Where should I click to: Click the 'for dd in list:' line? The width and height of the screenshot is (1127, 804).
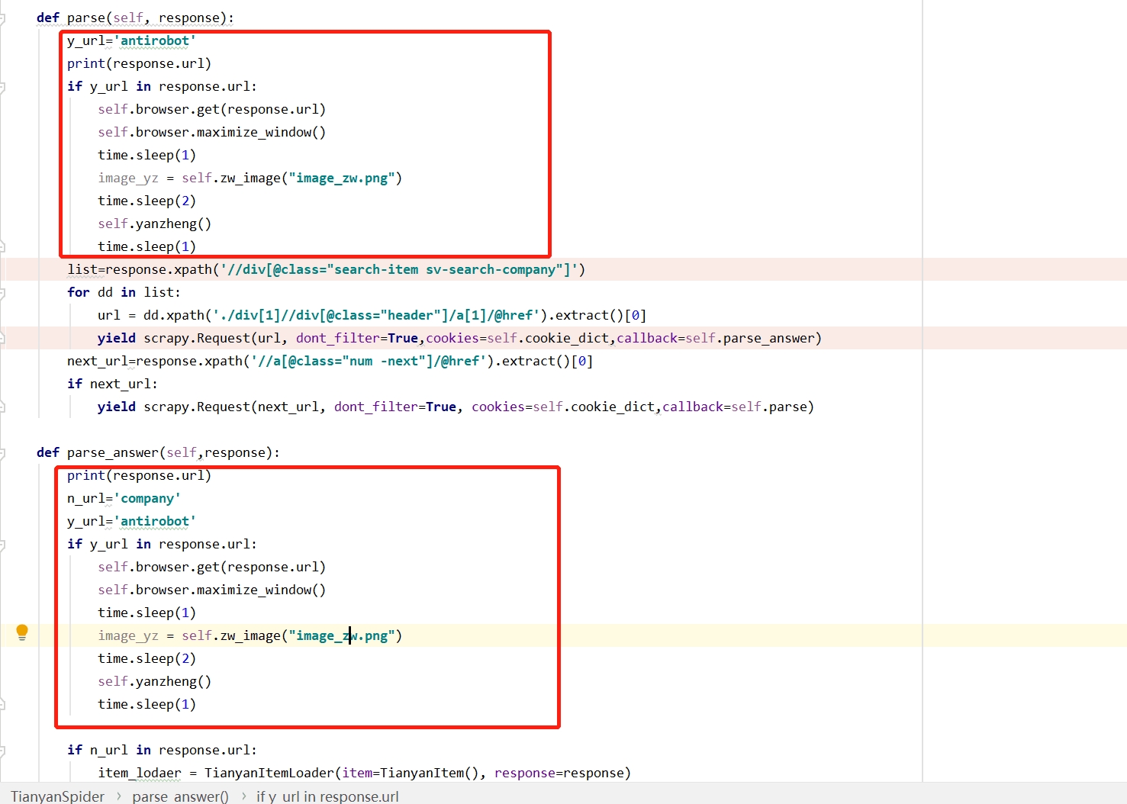pyautogui.click(x=124, y=292)
